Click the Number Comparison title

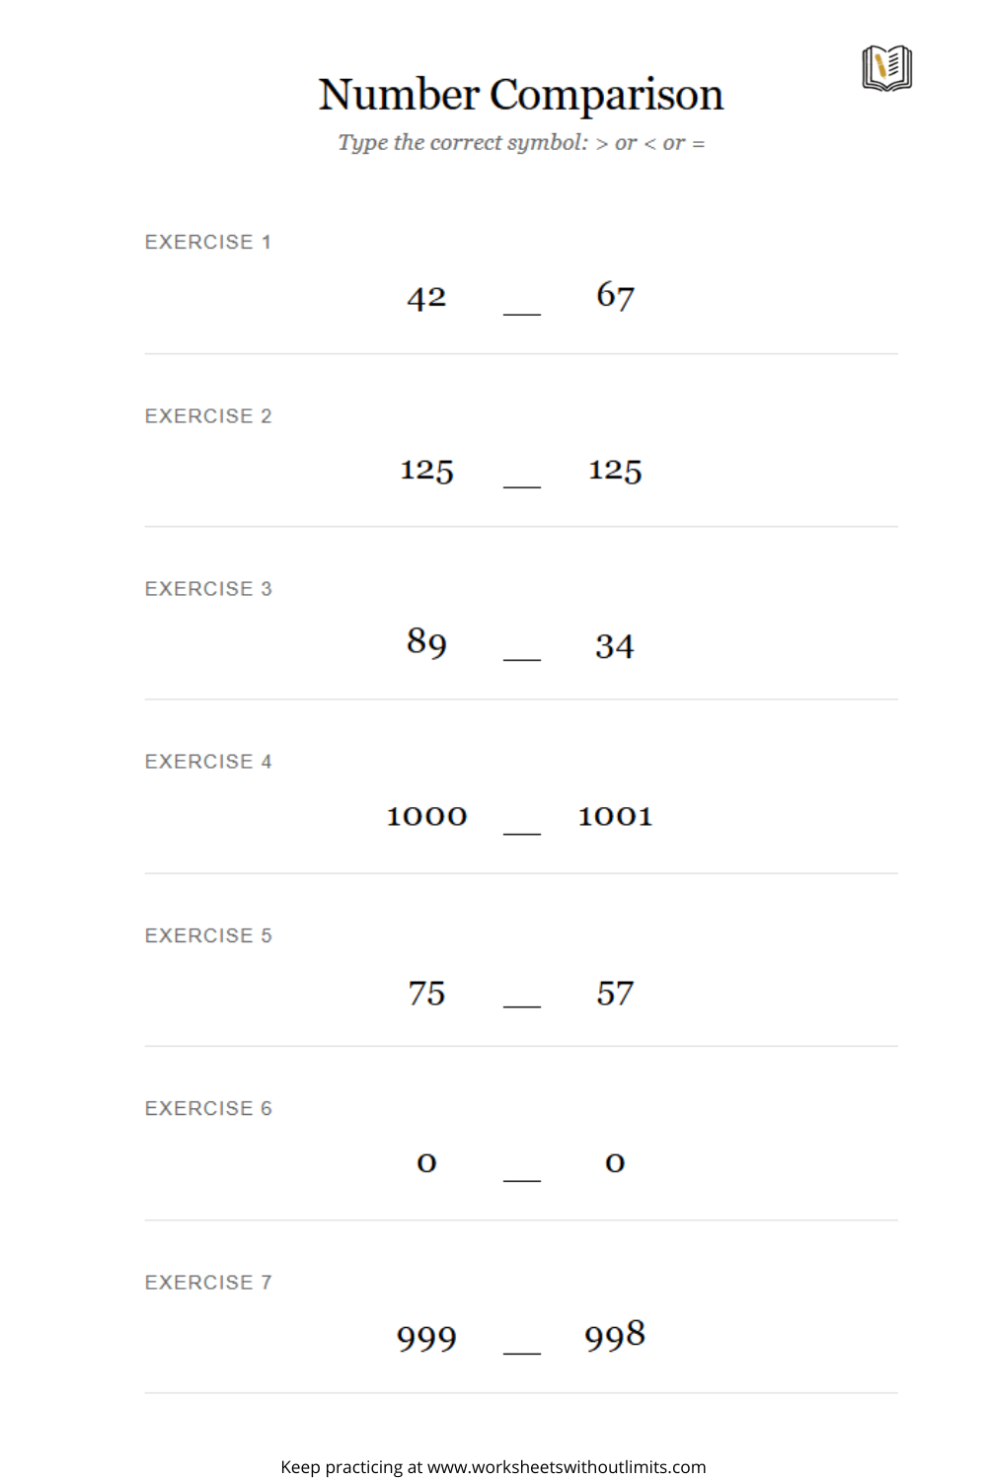point(521,95)
